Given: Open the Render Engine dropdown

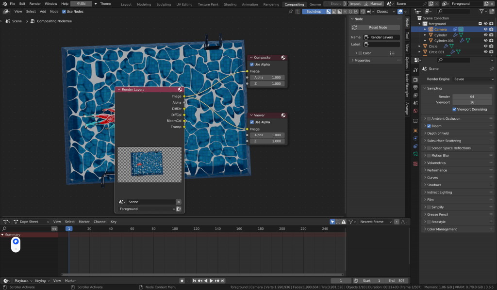Looking at the screenshot, I should (x=472, y=79).
